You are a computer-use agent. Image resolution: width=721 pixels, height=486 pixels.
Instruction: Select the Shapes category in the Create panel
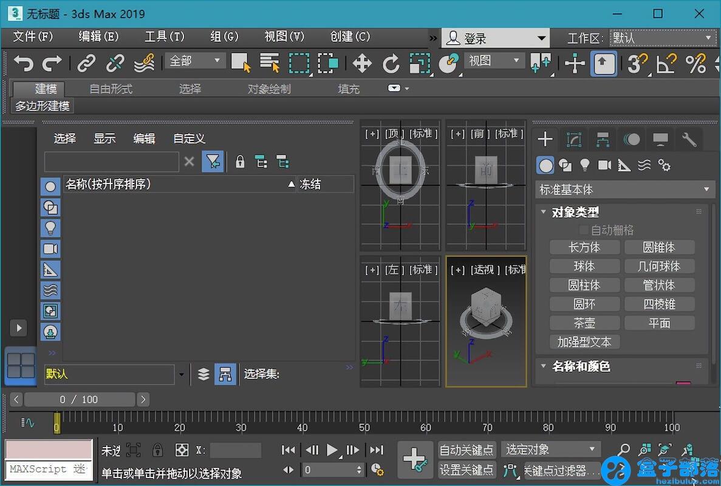pos(565,165)
